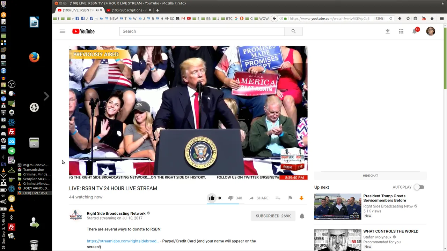447x251 pixels.
Task: Add video to playlist icon
Action: point(278,198)
